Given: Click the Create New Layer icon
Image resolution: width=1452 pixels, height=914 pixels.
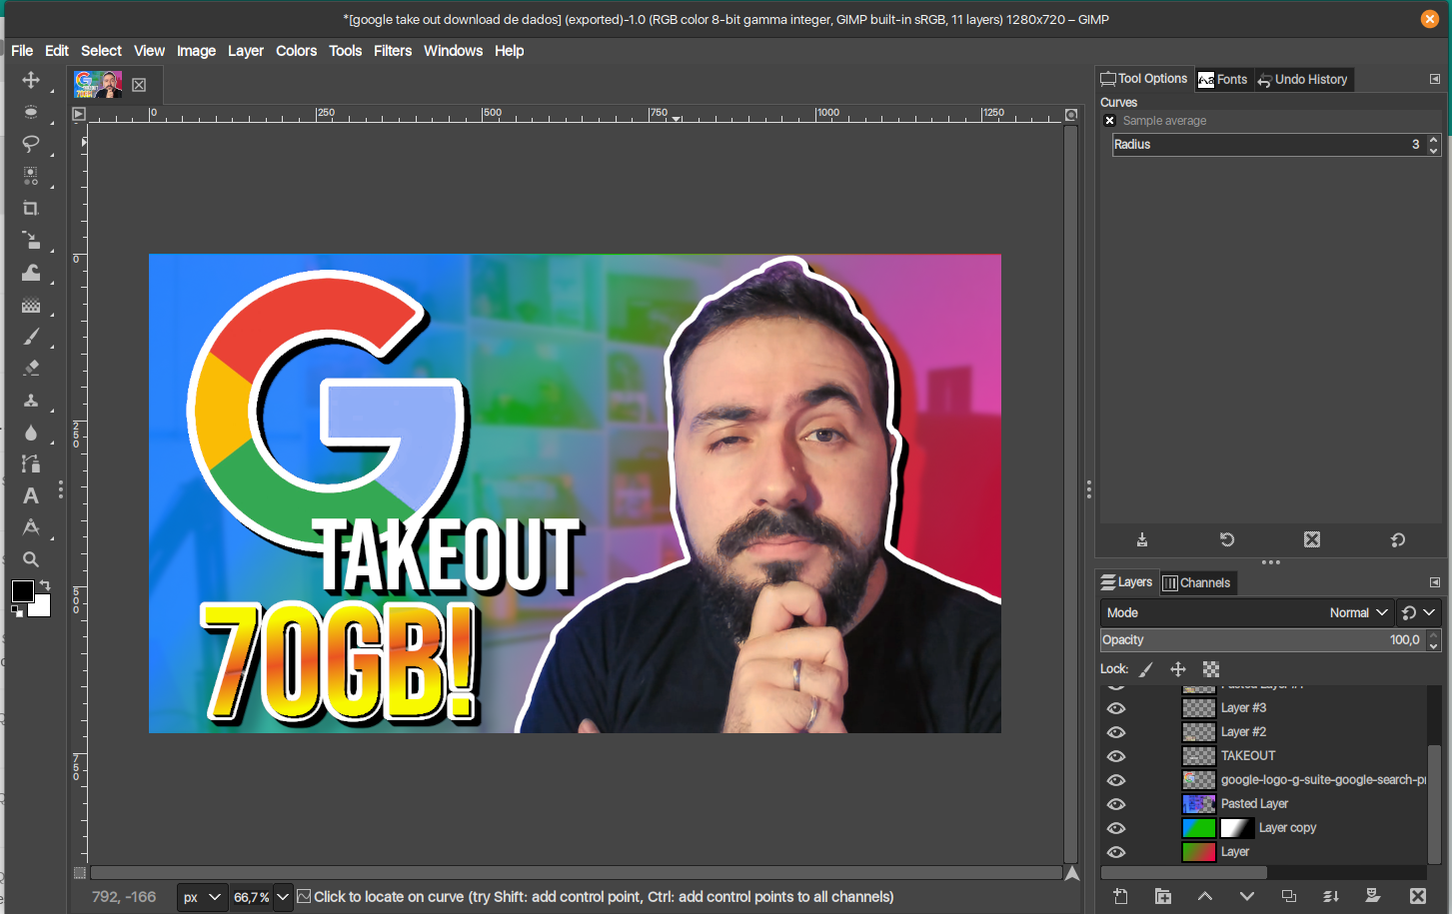Looking at the screenshot, I should tap(1121, 896).
